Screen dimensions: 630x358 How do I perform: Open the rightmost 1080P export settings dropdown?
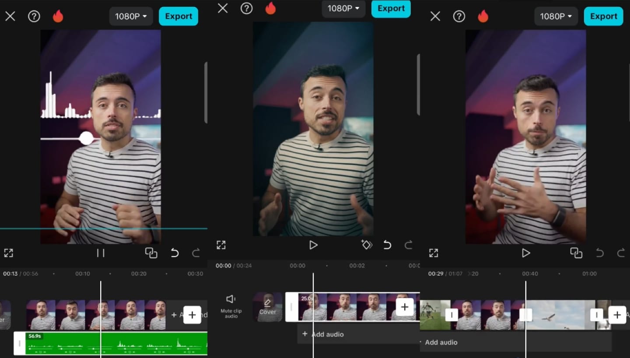[x=556, y=16]
